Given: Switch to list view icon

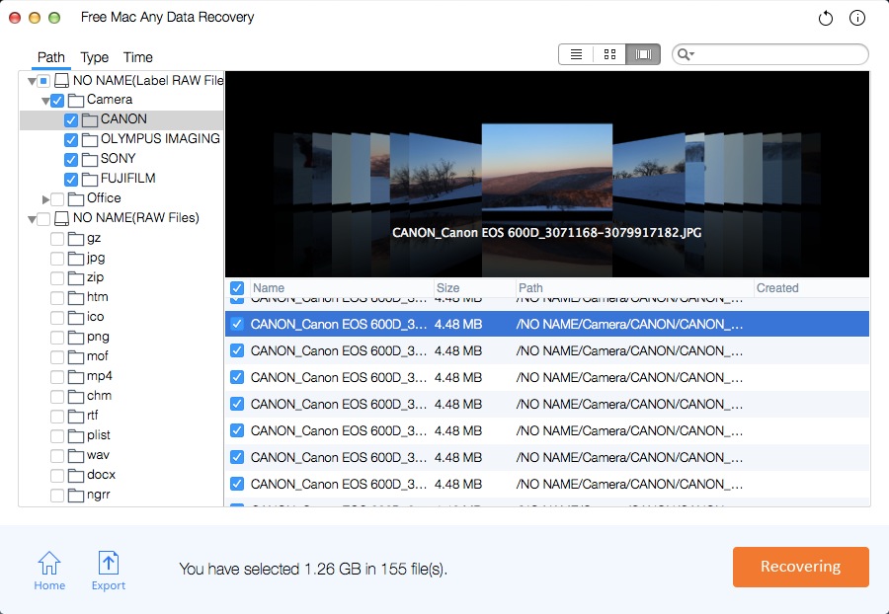Looking at the screenshot, I should click(576, 54).
